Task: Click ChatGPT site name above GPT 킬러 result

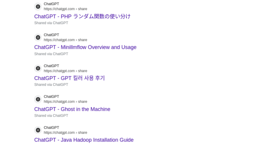Action: point(51,66)
